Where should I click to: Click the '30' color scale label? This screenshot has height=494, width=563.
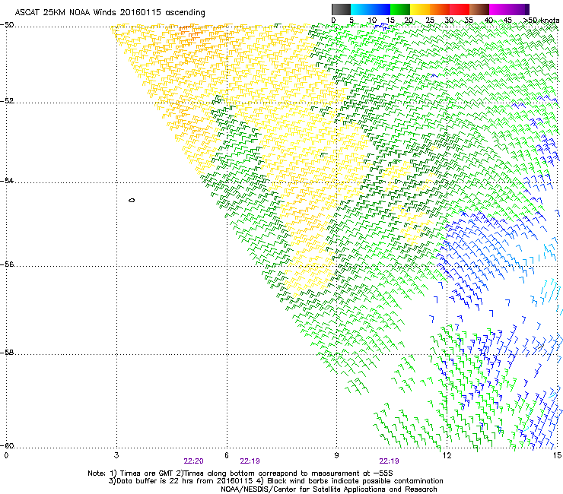pos(449,21)
